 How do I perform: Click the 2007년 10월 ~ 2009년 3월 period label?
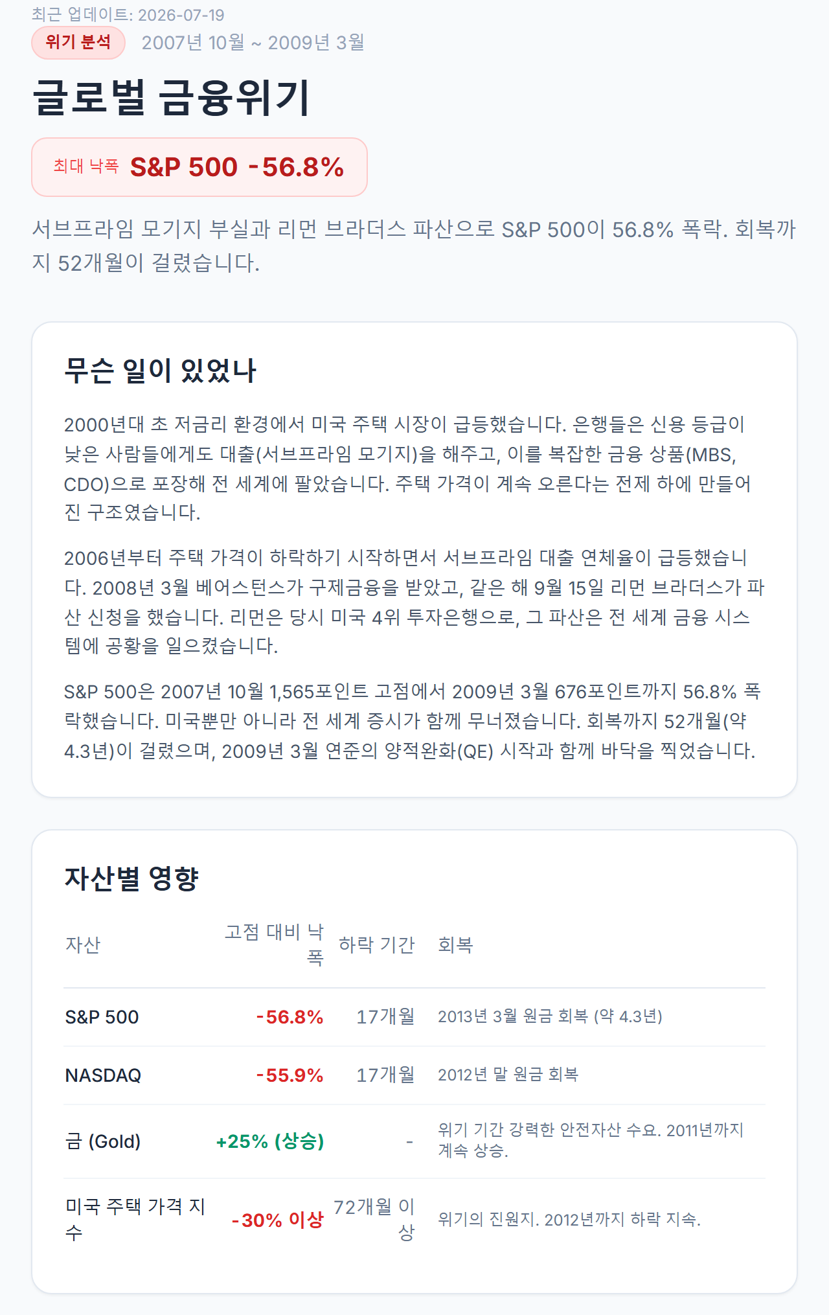pyautogui.click(x=253, y=43)
